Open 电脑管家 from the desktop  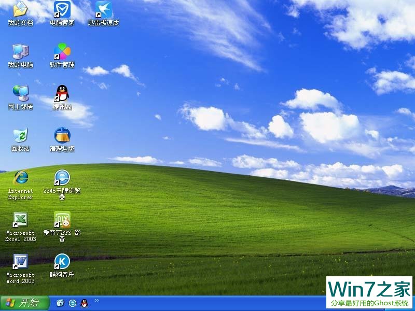click(x=62, y=10)
